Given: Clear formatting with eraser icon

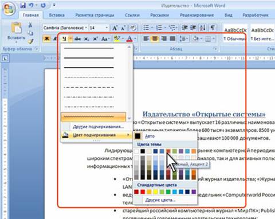Looking at the screenshot, I should pyautogui.click(x=133, y=28).
